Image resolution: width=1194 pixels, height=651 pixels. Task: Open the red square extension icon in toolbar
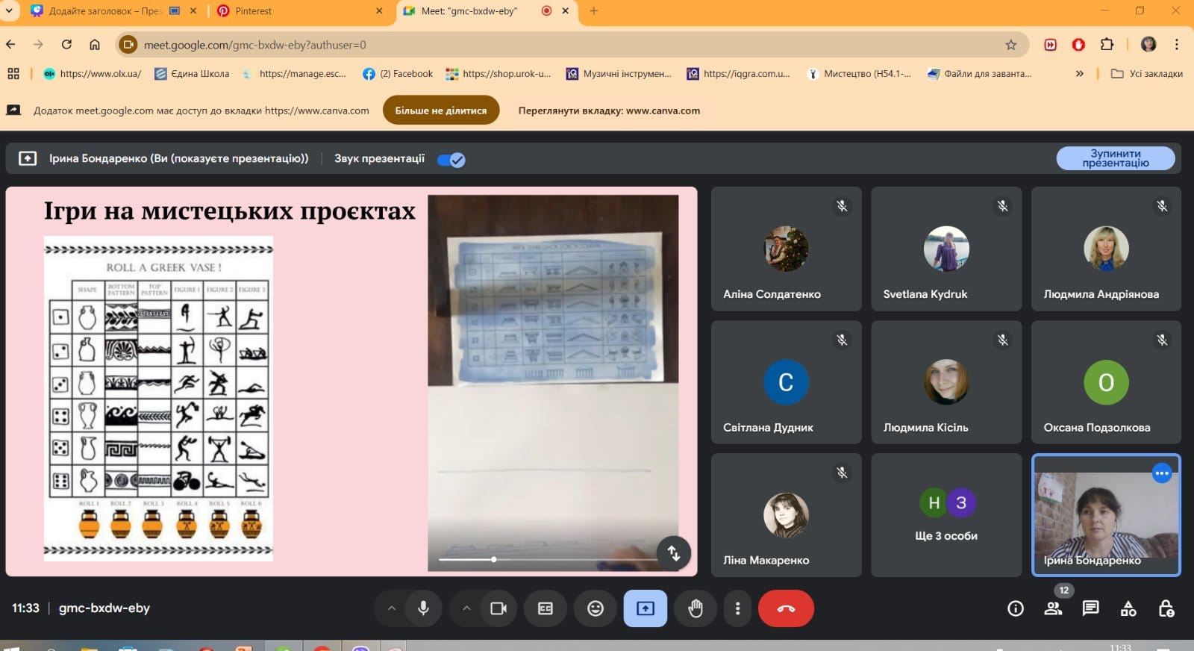point(1051,45)
